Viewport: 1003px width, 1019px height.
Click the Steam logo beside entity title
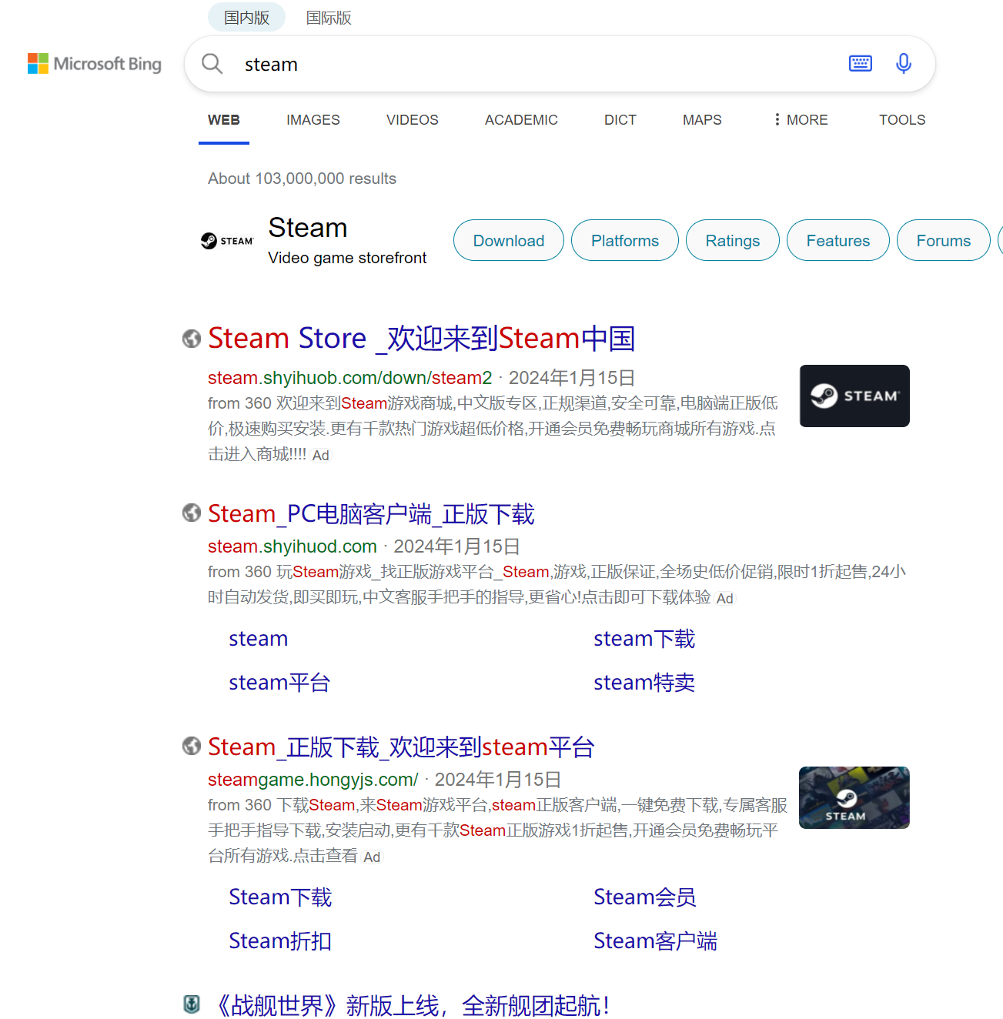point(227,241)
